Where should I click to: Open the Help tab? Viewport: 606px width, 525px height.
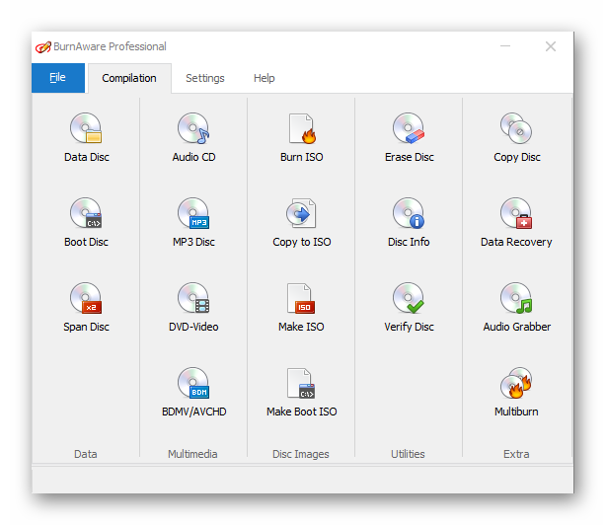(264, 78)
